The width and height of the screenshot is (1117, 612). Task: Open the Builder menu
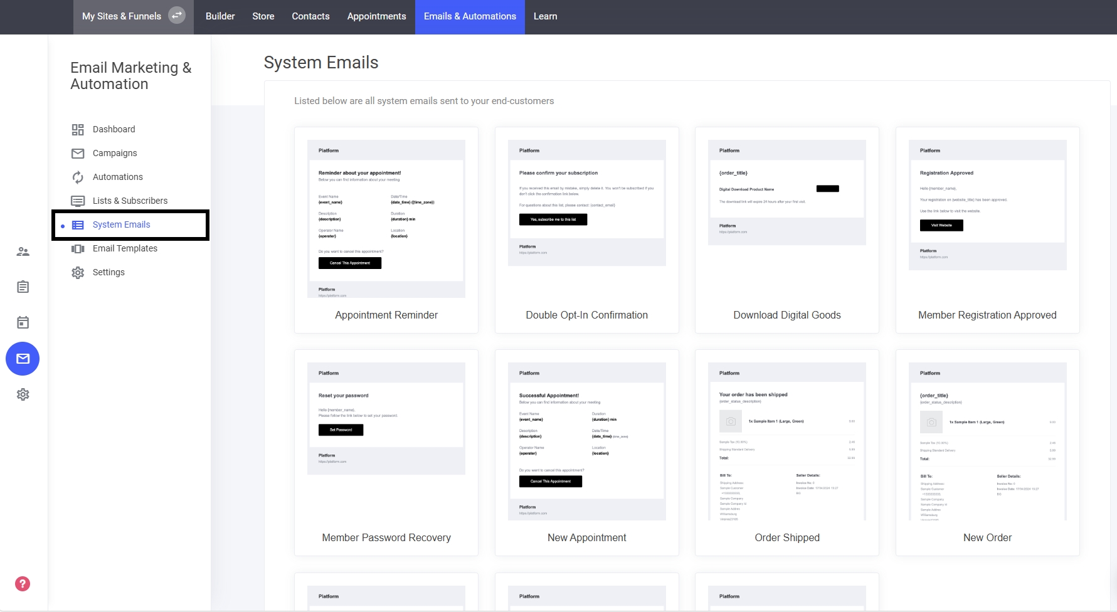pyautogui.click(x=220, y=16)
